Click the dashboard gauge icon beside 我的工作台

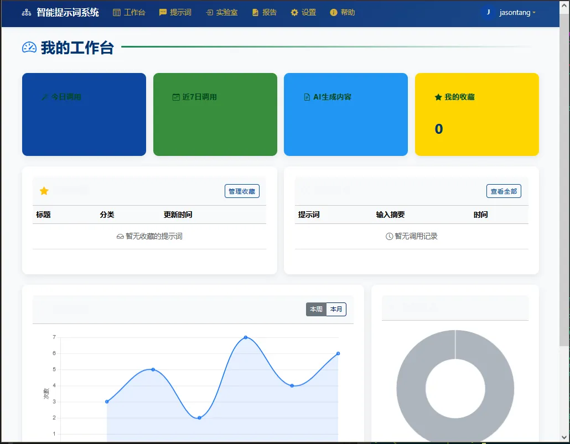[29, 48]
